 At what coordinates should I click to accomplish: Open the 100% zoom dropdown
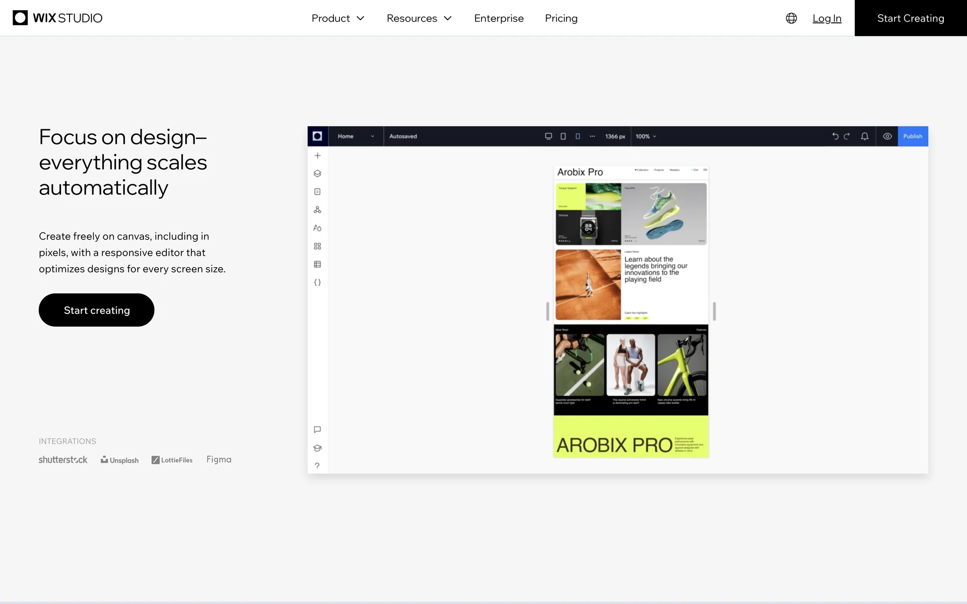click(646, 136)
